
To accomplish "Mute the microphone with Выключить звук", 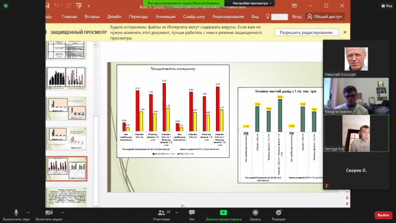I will [x=16, y=212].
